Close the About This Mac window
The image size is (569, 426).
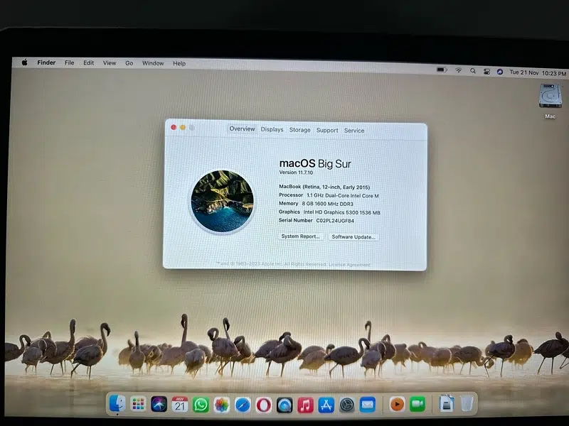174,127
